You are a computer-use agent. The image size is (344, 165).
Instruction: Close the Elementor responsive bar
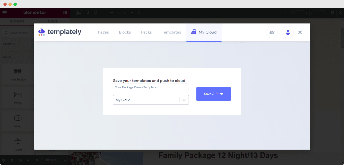pos(340,13)
